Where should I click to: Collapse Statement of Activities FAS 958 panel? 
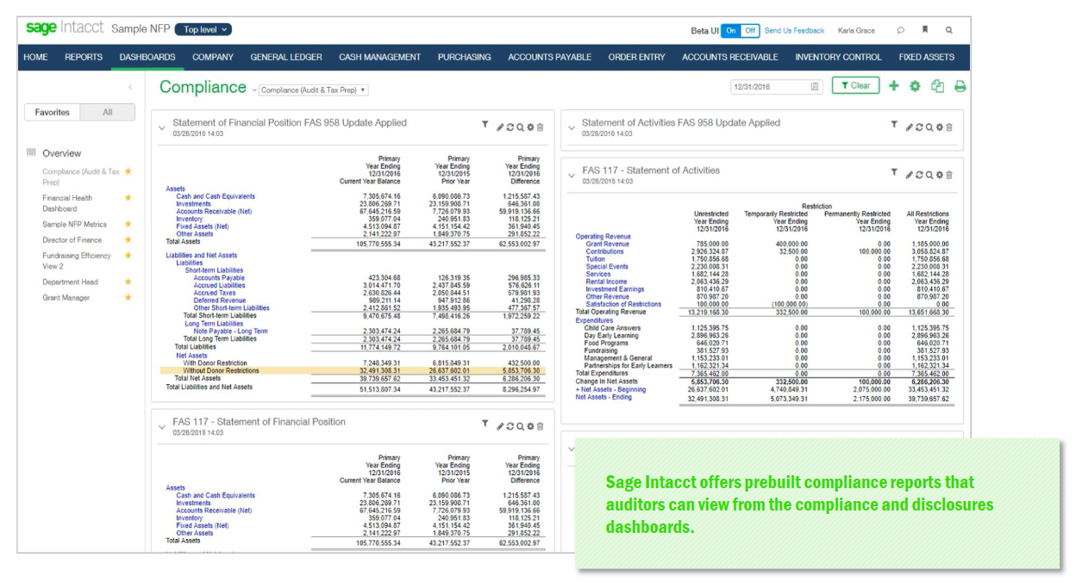(x=571, y=127)
